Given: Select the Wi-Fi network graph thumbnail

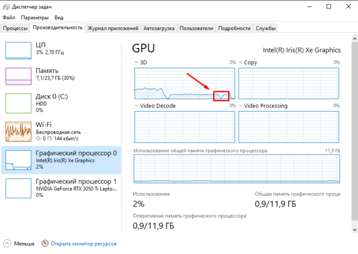Looking at the screenshot, I should [19, 131].
